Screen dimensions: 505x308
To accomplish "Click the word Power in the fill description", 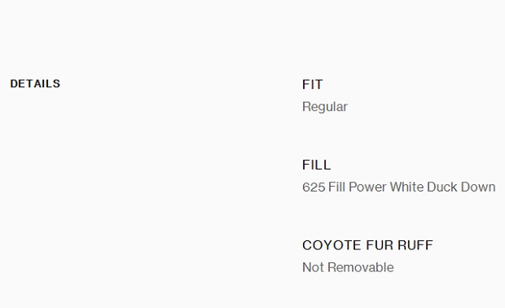I will 367,187.
